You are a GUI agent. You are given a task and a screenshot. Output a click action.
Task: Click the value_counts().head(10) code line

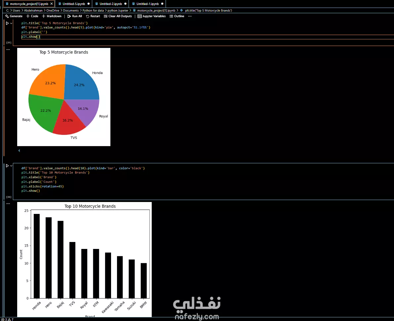(x=83, y=168)
